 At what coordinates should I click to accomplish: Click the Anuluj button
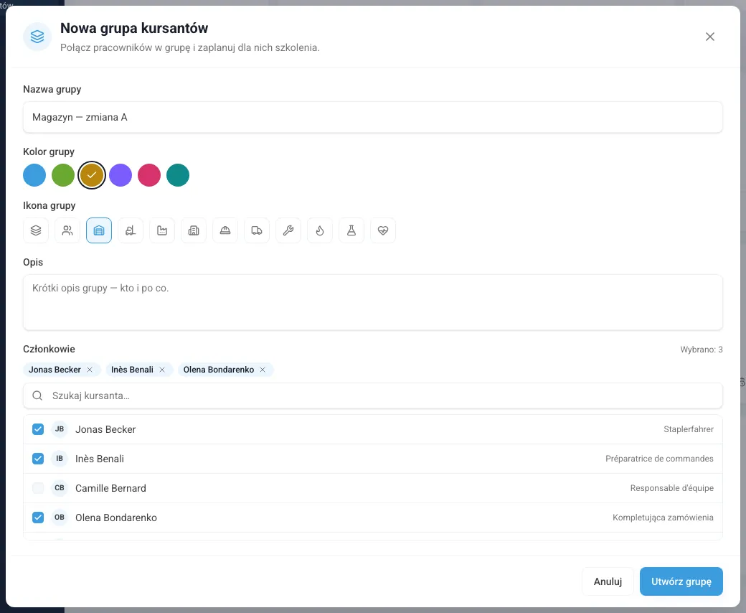point(608,581)
